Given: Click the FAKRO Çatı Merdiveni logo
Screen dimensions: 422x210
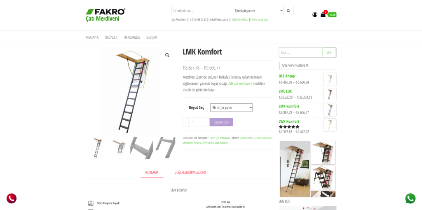Looking at the screenshot, I should coord(105,15).
